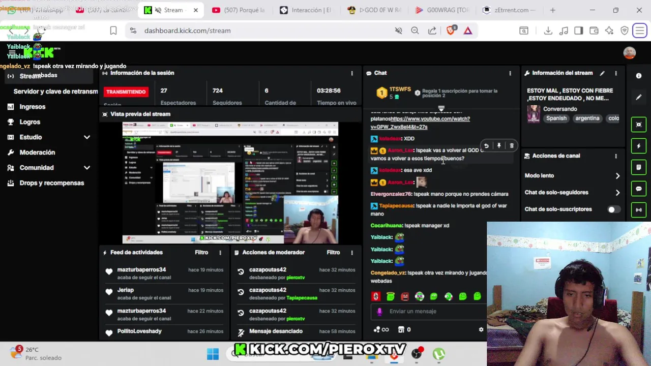Click the Conversando category thumbnail
The height and width of the screenshot is (366, 651).
(x=534, y=114)
